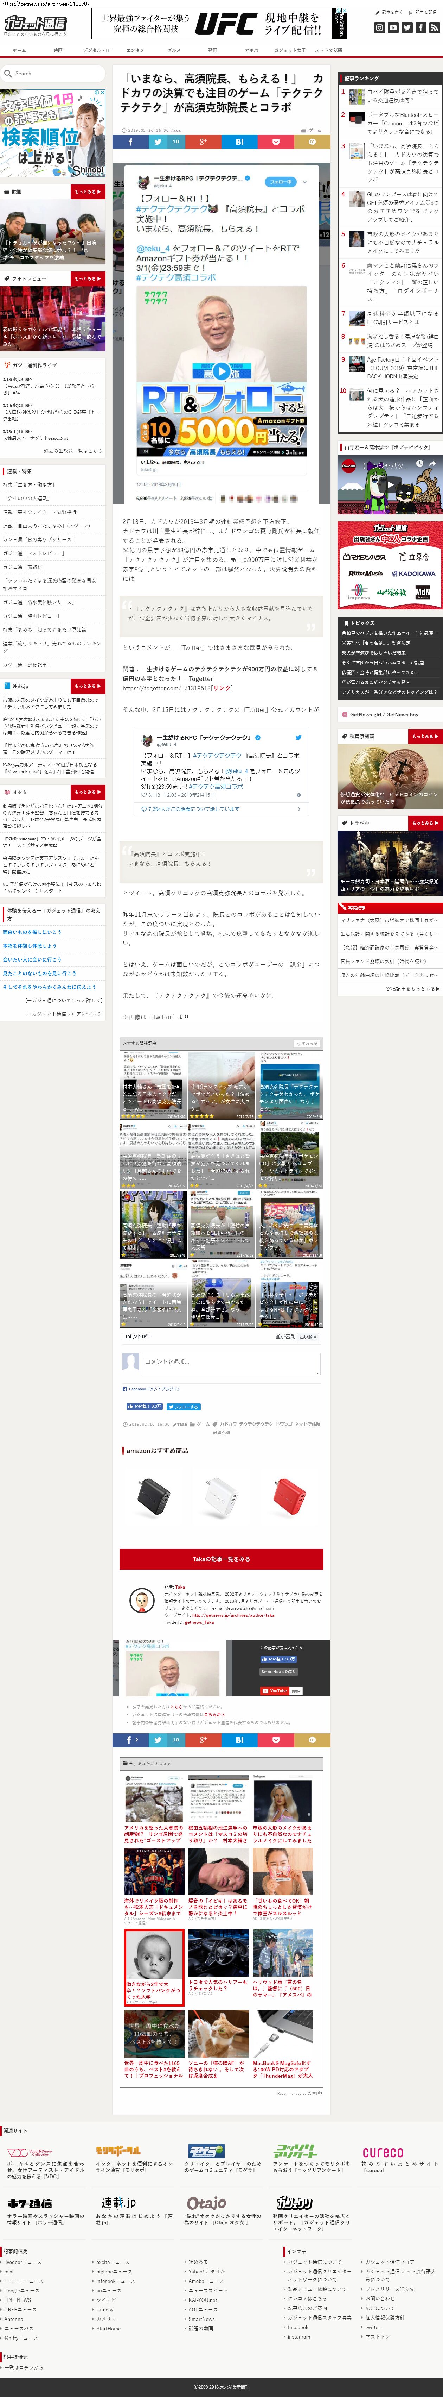Viewport: 443px width, 2397px height.
Task: Open the グルメ navigation tab
Action: [x=174, y=50]
